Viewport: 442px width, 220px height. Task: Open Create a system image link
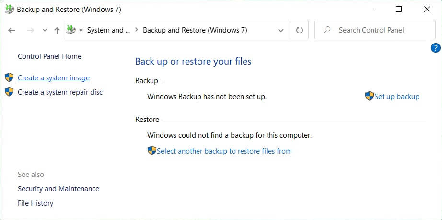coord(54,78)
